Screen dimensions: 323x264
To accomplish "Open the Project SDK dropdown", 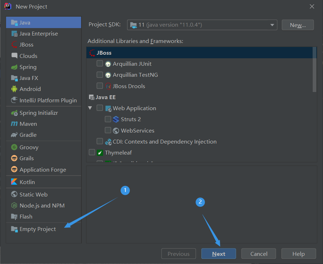I will [202, 25].
